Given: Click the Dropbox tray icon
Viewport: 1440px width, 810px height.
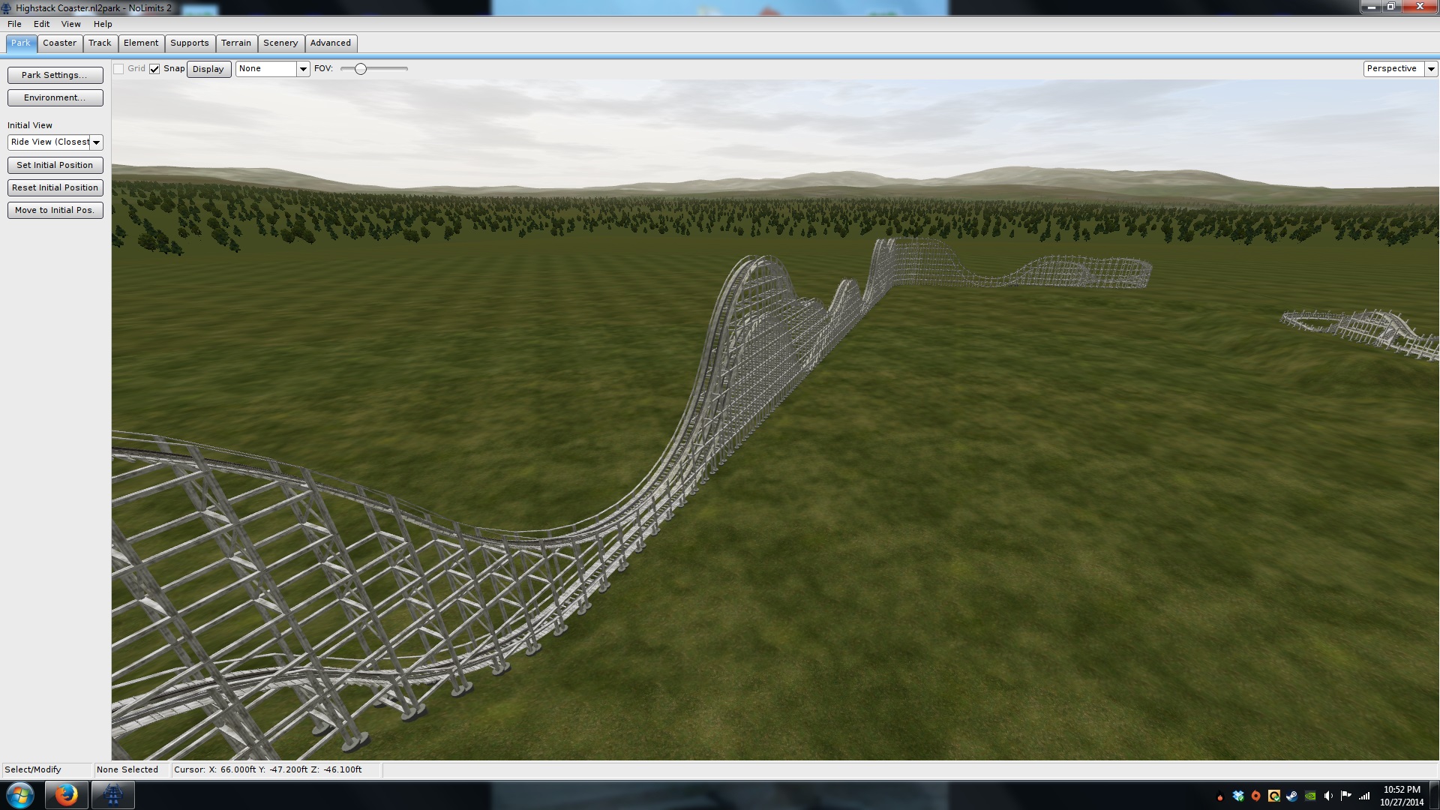Looking at the screenshot, I should tap(1238, 796).
